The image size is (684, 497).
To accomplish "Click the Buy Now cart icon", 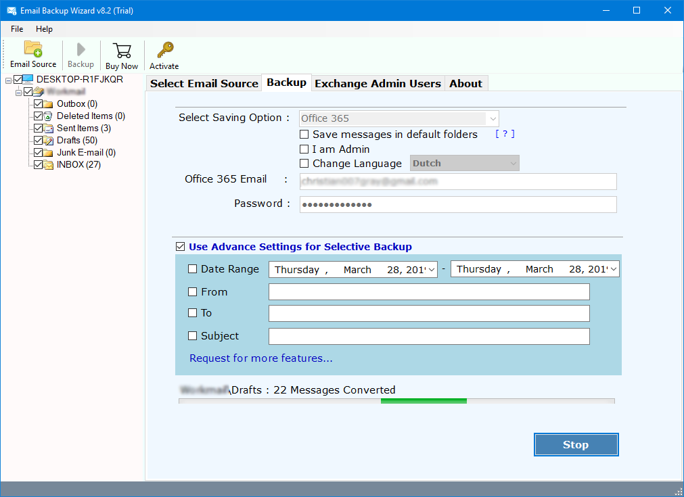I will [x=122, y=51].
